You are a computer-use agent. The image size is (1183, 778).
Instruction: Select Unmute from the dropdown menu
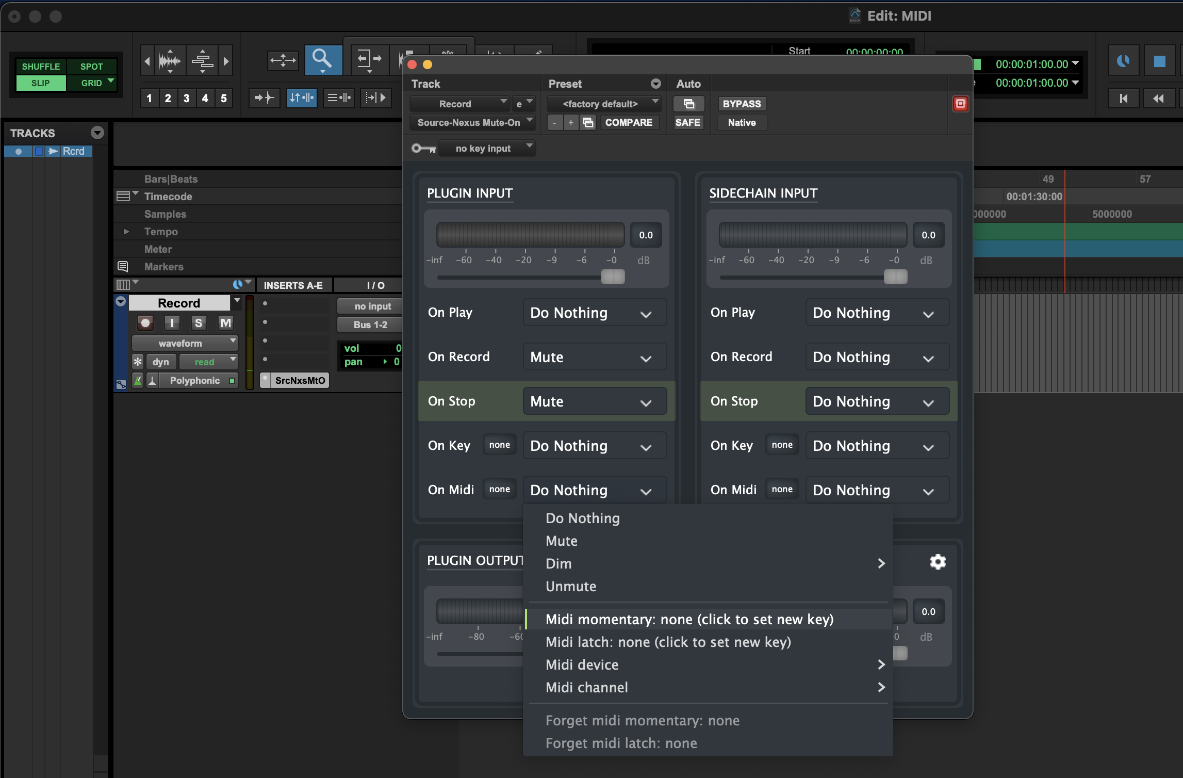pyautogui.click(x=571, y=586)
